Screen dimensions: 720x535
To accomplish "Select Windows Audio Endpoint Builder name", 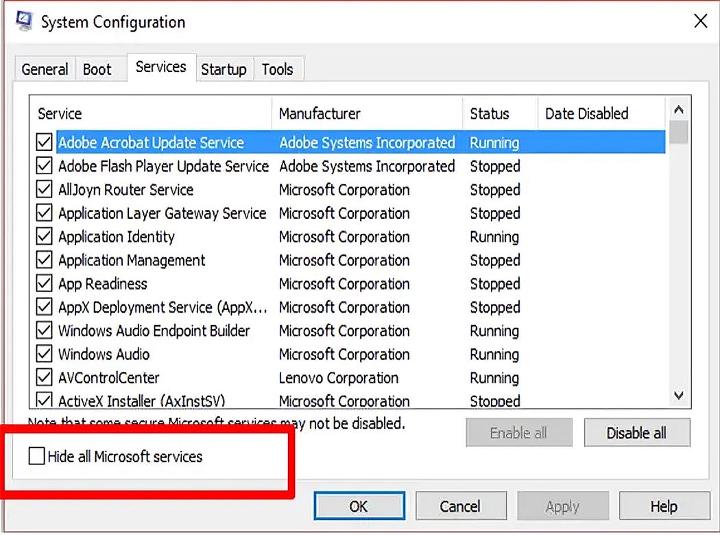I will pyautogui.click(x=154, y=331).
